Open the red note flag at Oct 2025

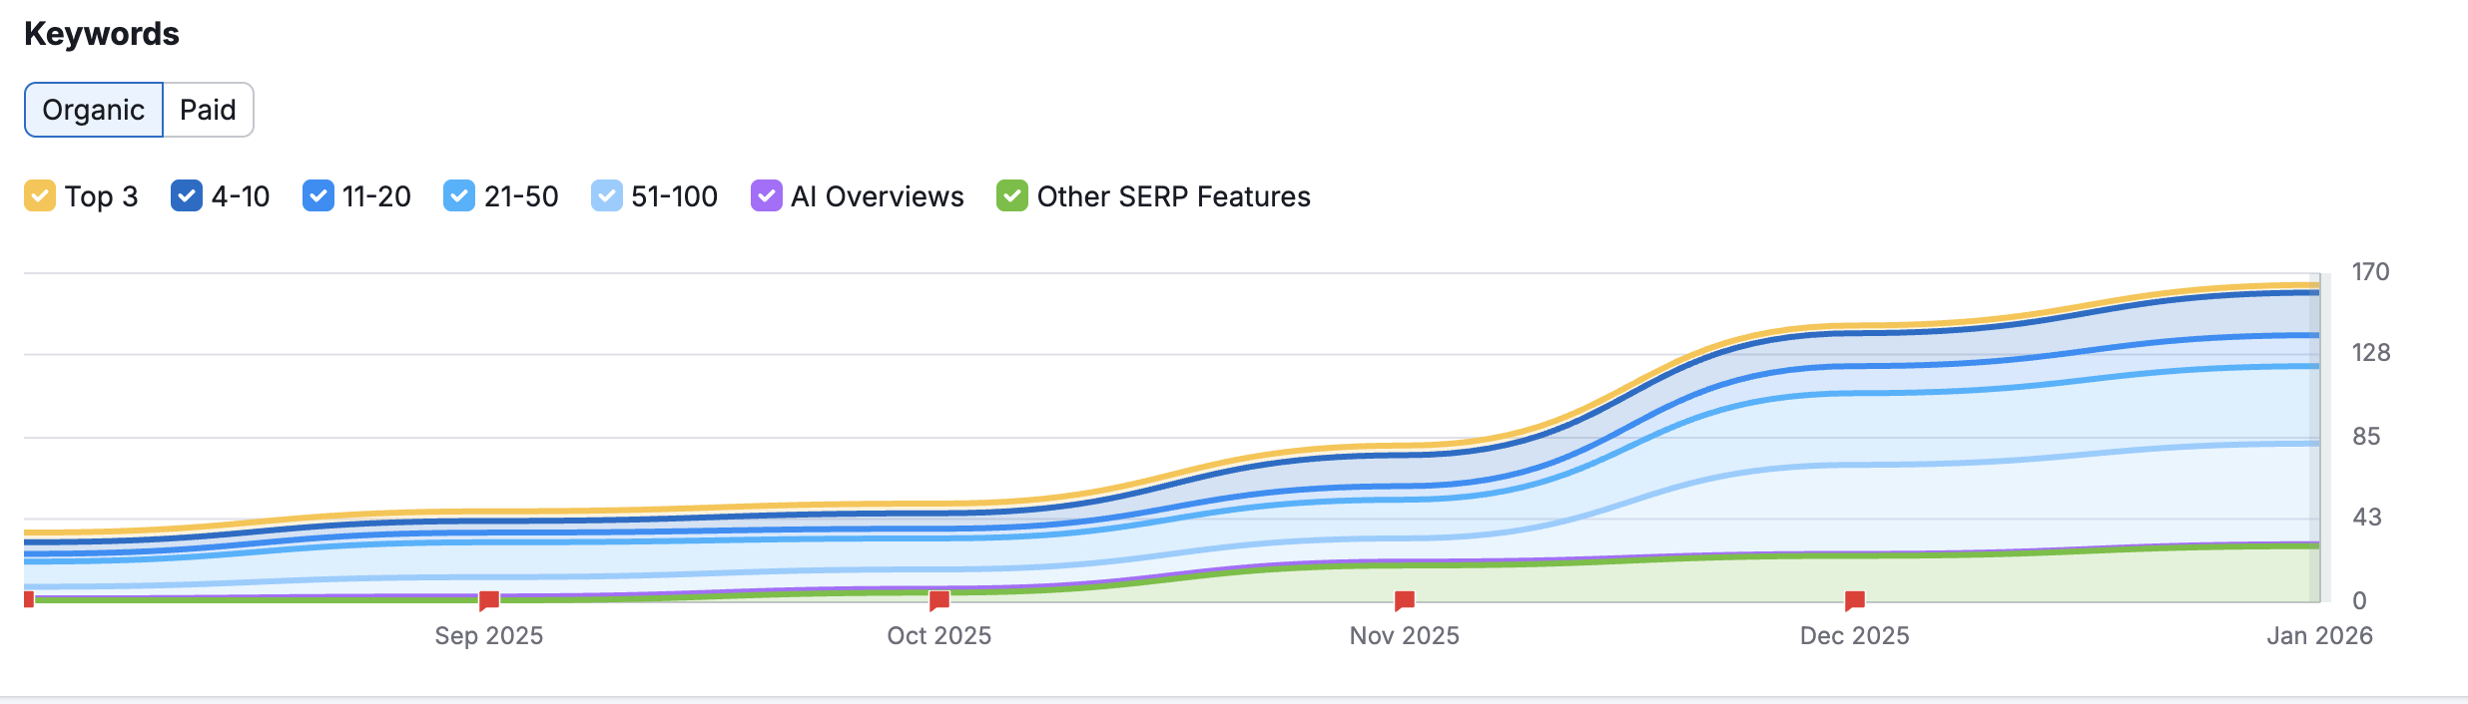click(939, 600)
